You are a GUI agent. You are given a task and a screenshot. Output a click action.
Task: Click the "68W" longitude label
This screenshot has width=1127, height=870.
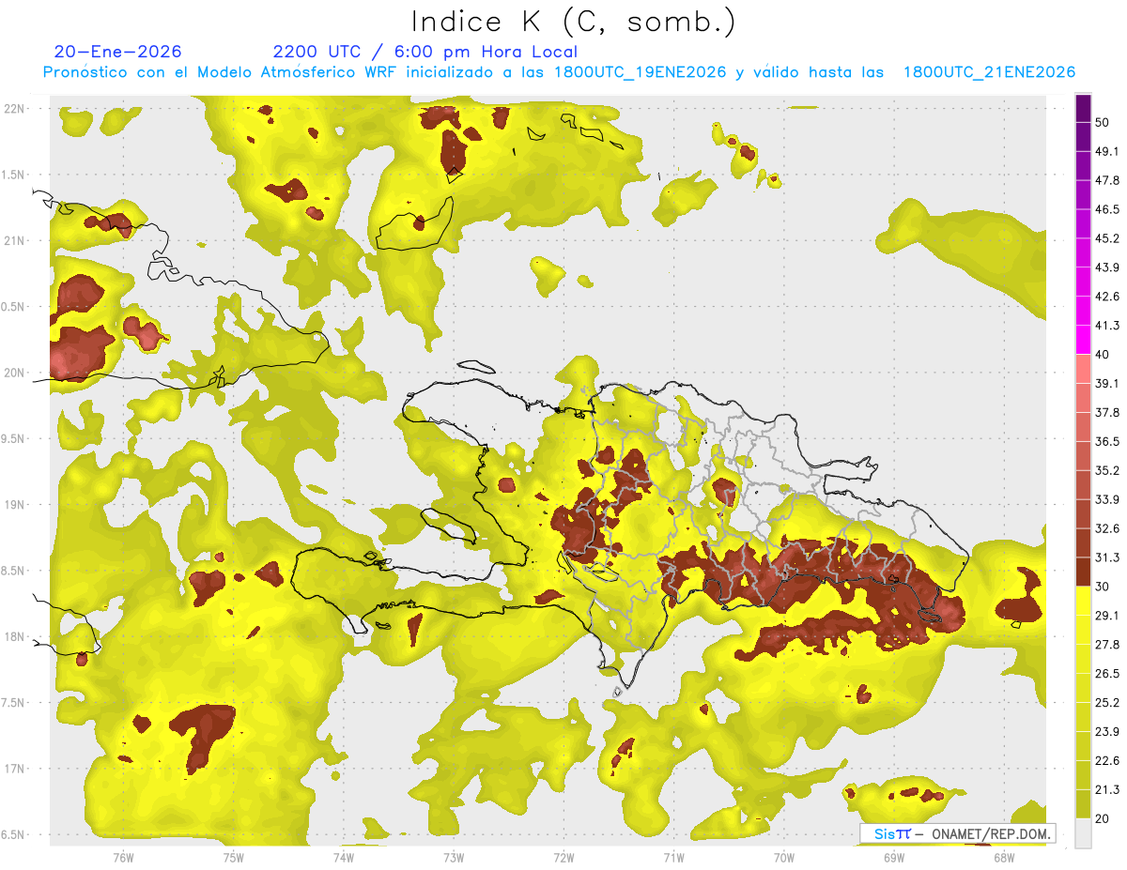coord(1004,857)
